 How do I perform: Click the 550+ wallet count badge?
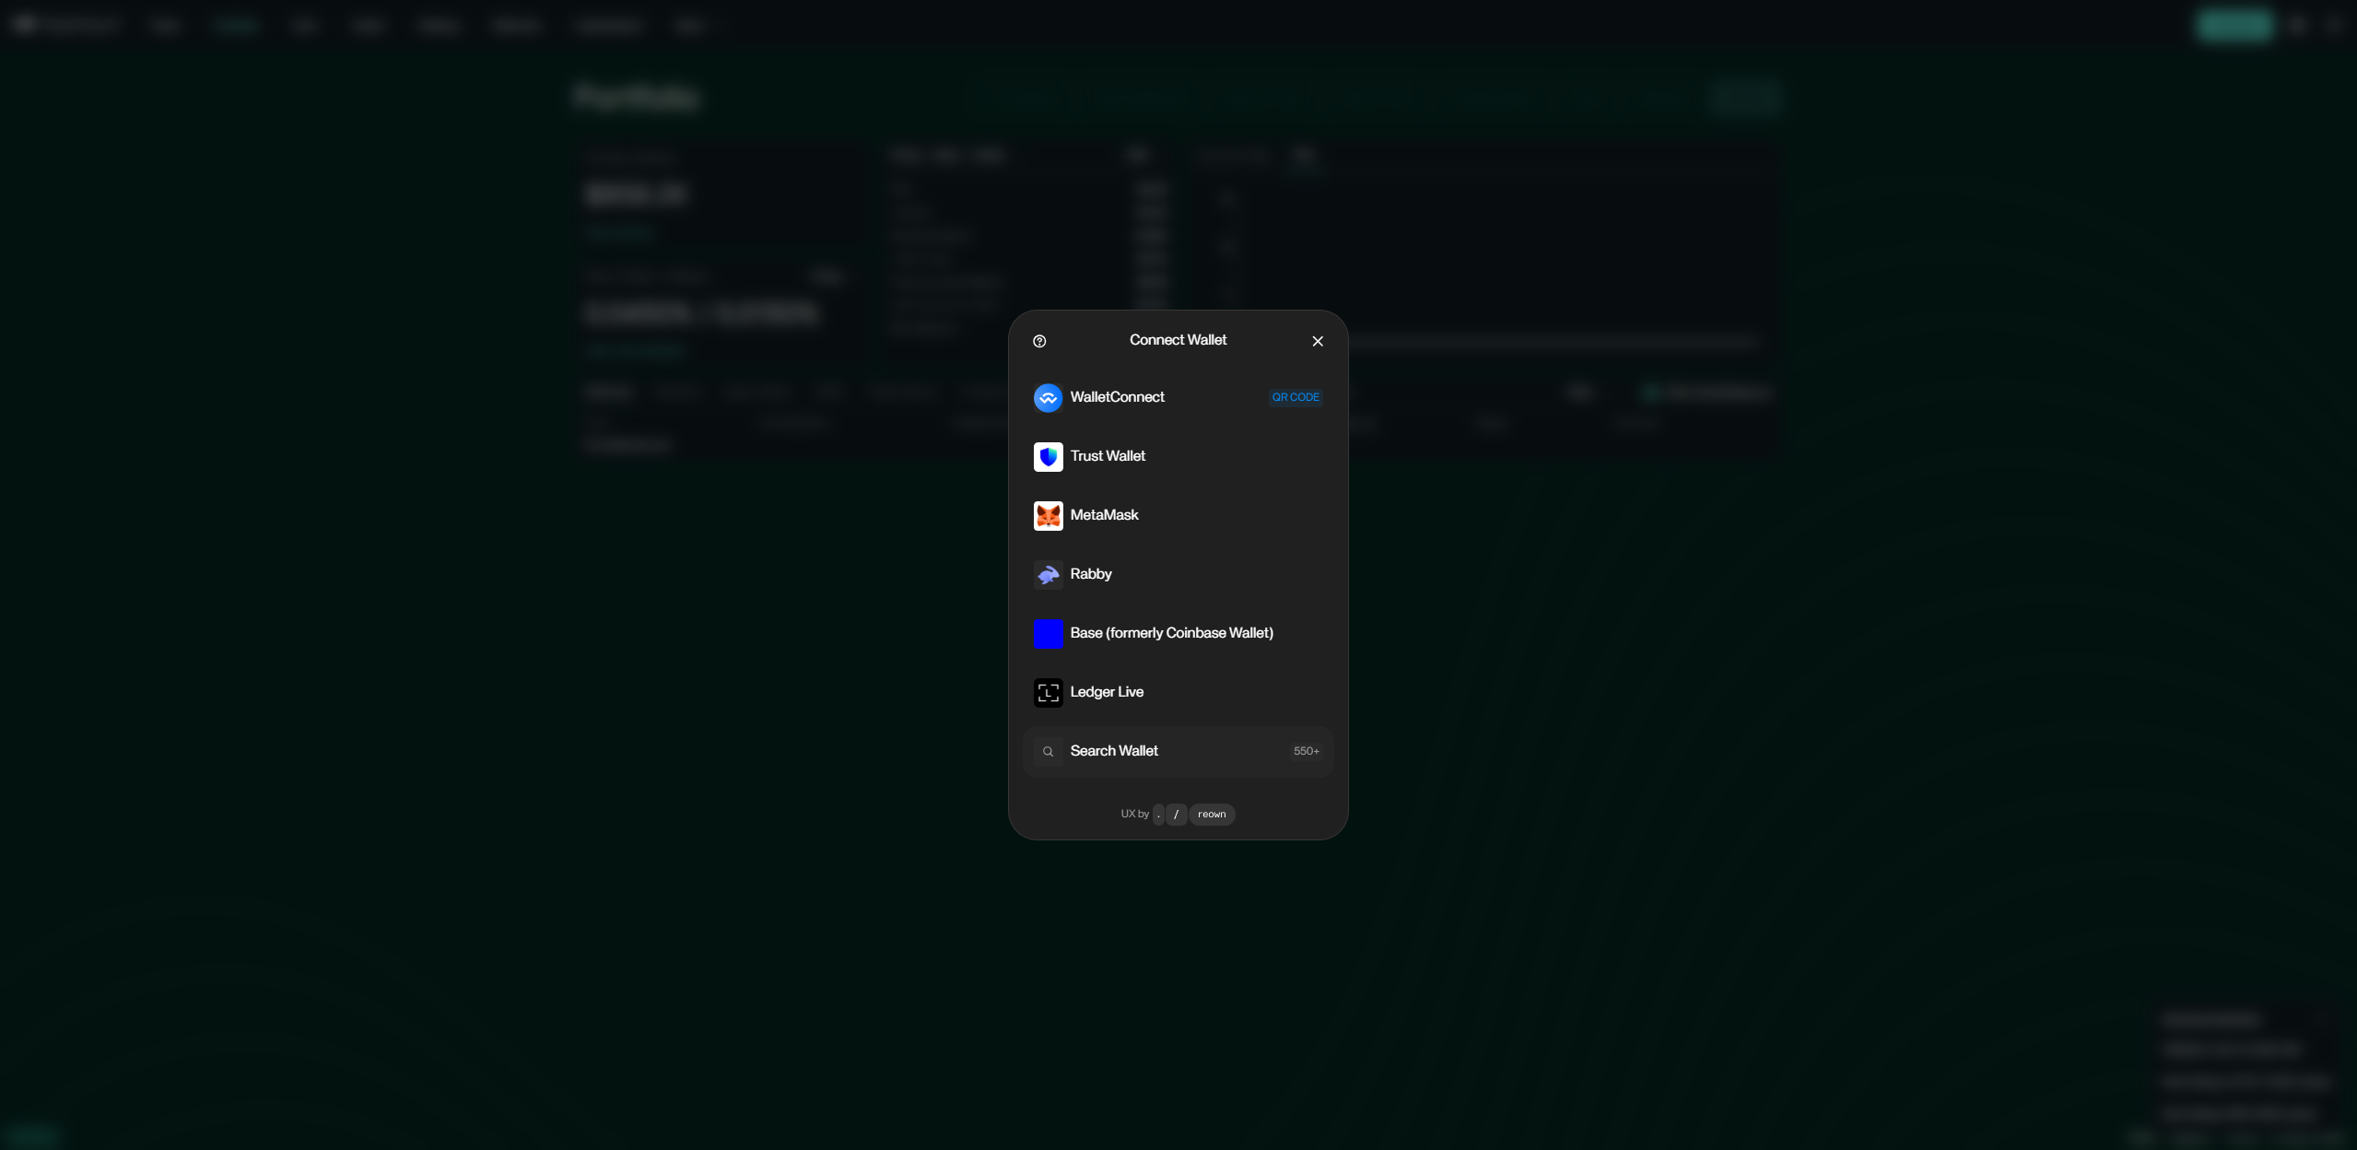coord(1307,751)
